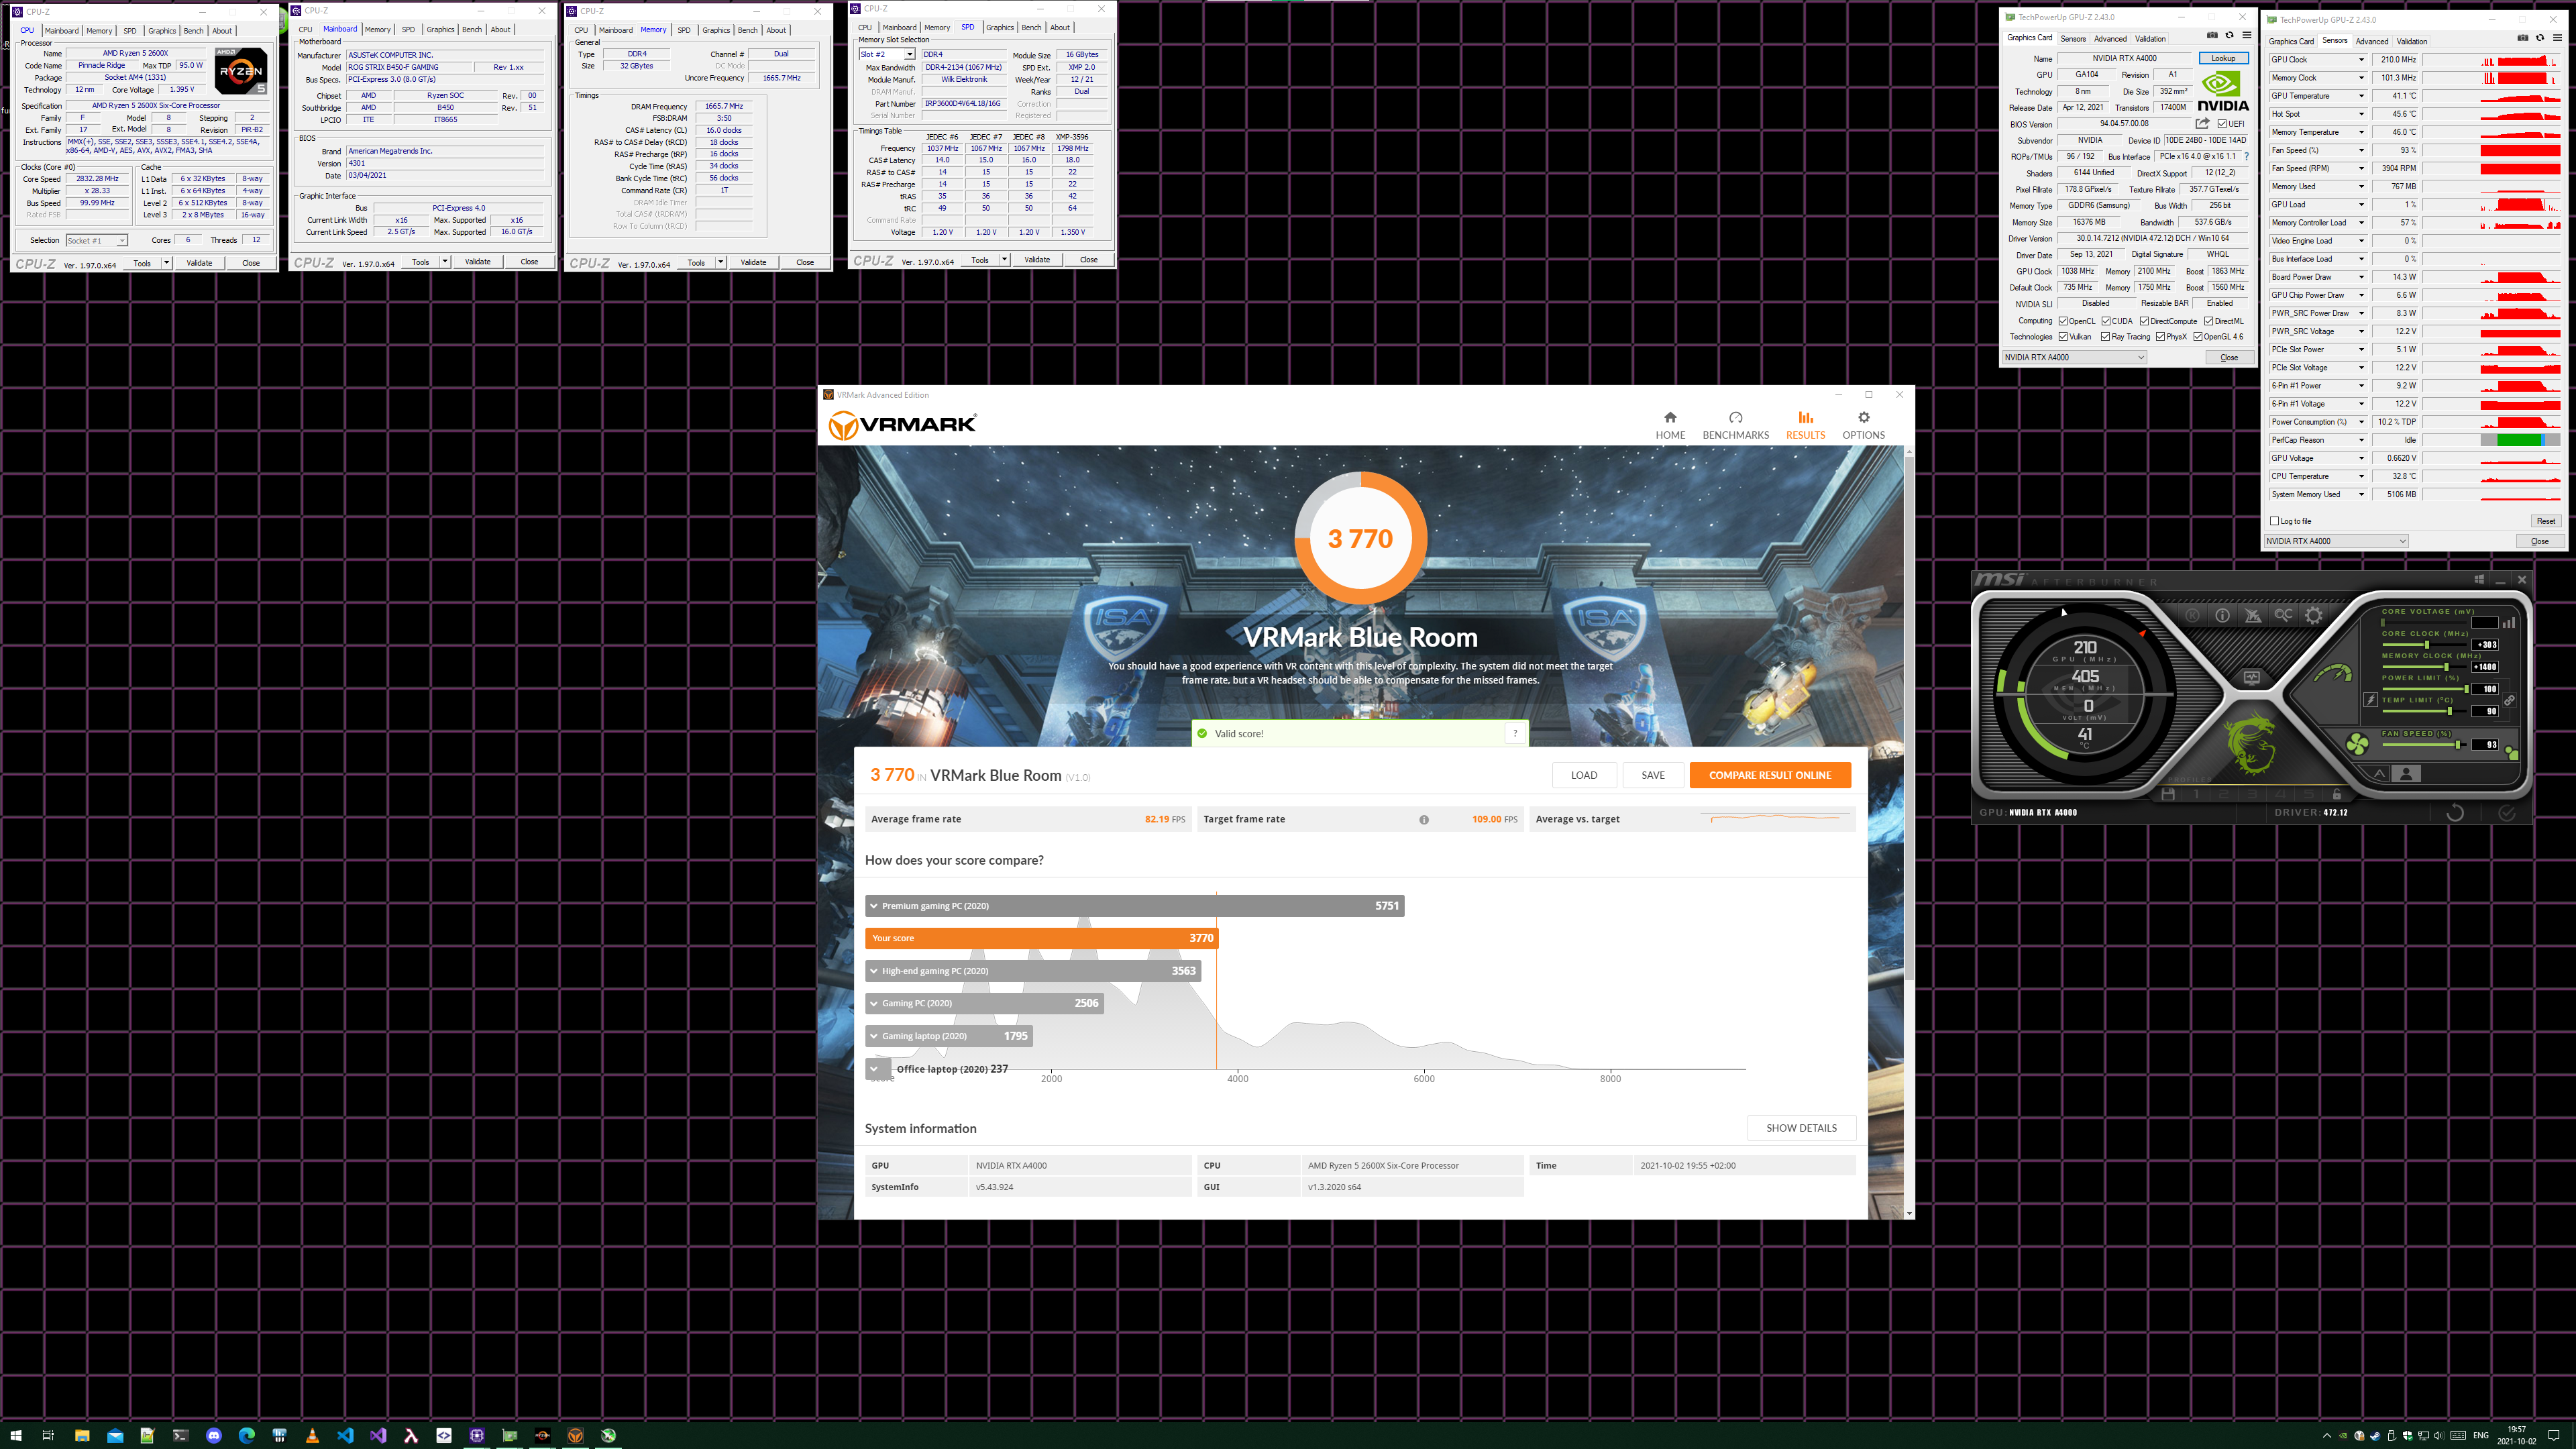The height and width of the screenshot is (1449, 2576).
Task: Click the Memory Clock slider handle in Afterburner
Action: 2446,667
